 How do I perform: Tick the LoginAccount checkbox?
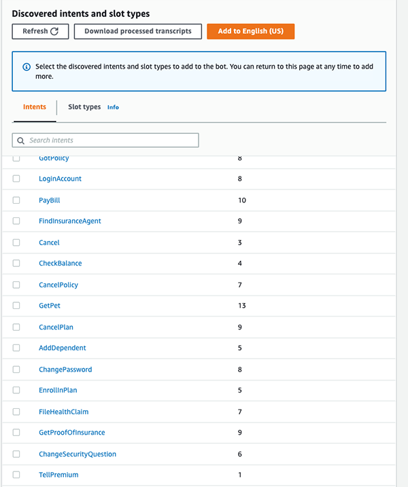16,179
